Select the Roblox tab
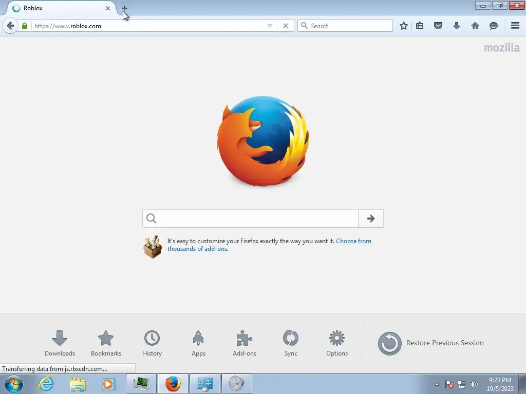The height and width of the screenshot is (394, 526). click(x=61, y=8)
